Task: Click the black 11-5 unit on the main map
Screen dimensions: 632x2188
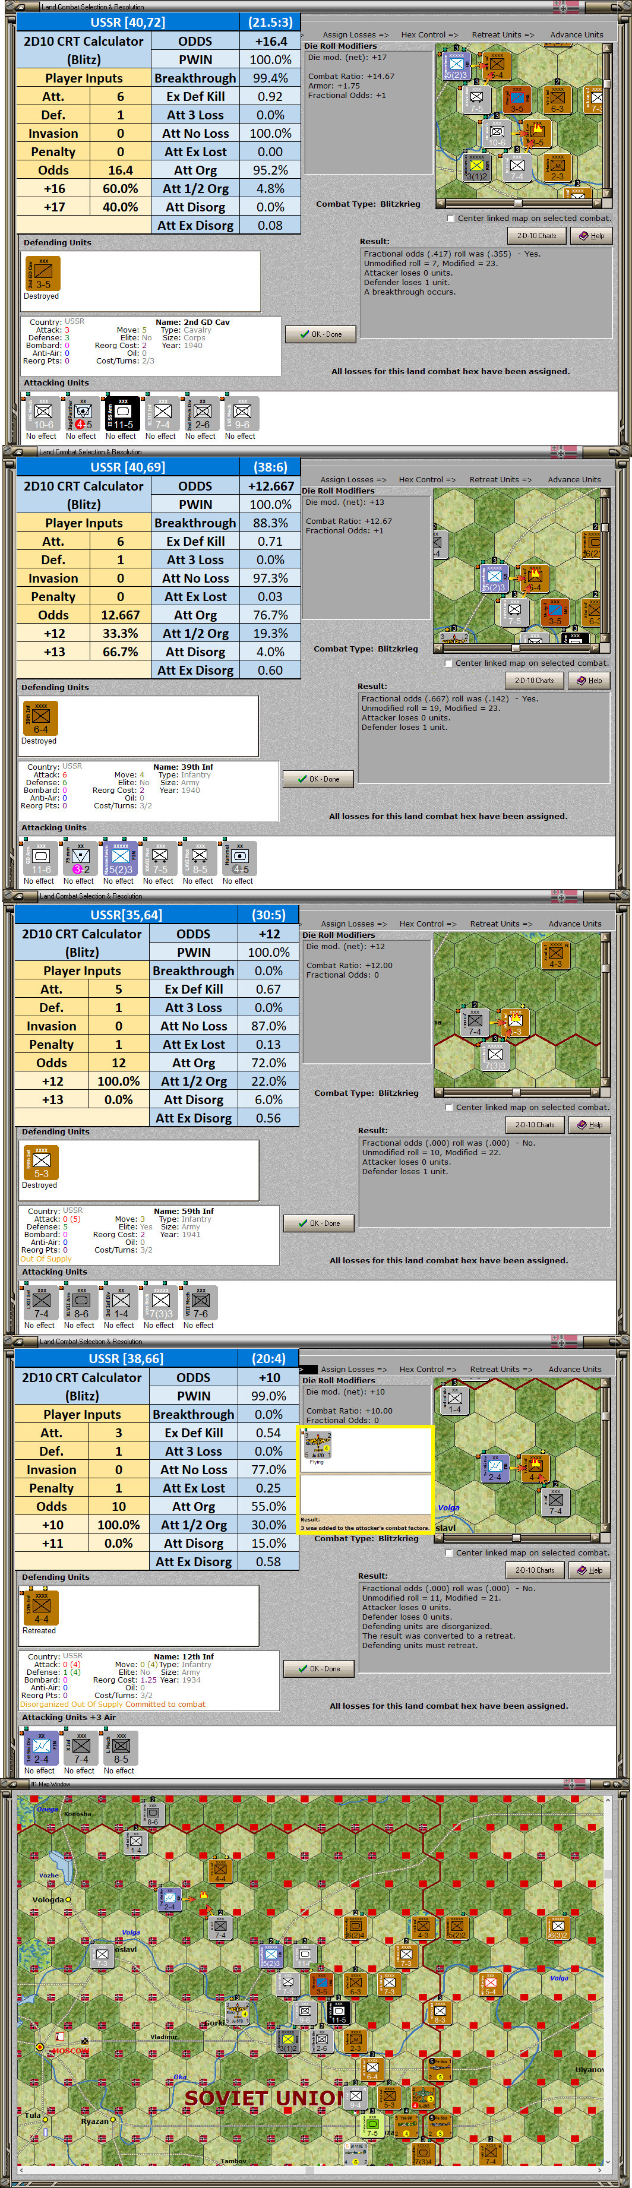Action: pos(338,2012)
